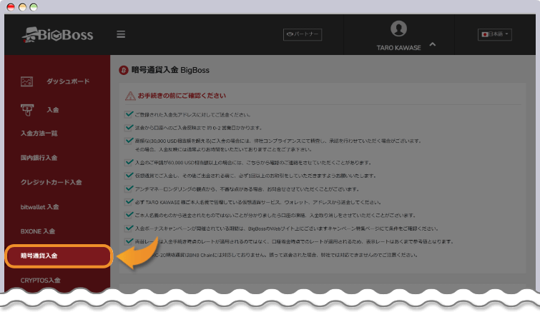Click the checkmark beside 必ず TARO KAWASE line
Viewport: 540px width, 312px height.
coord(129,202)
